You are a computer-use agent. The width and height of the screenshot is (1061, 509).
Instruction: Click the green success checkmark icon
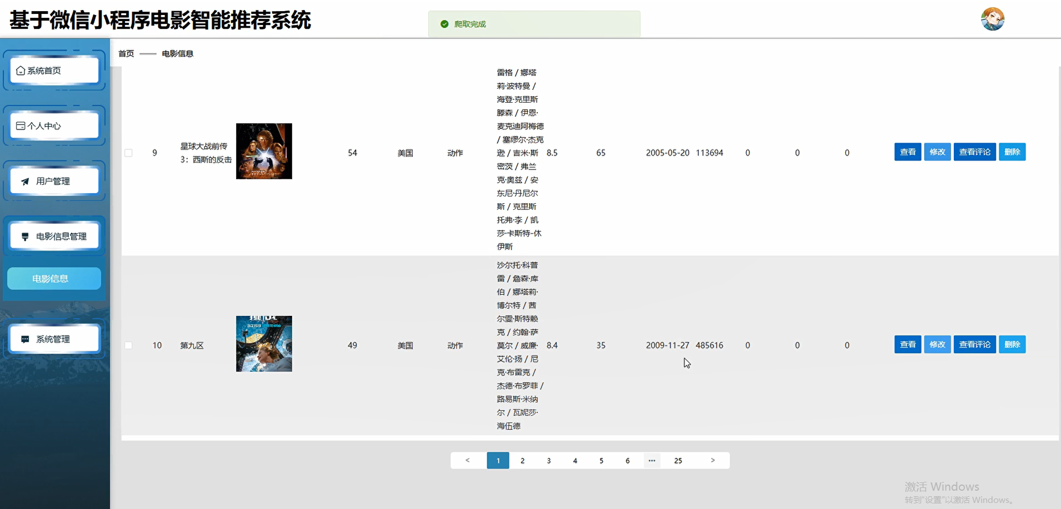click(445, 24)
